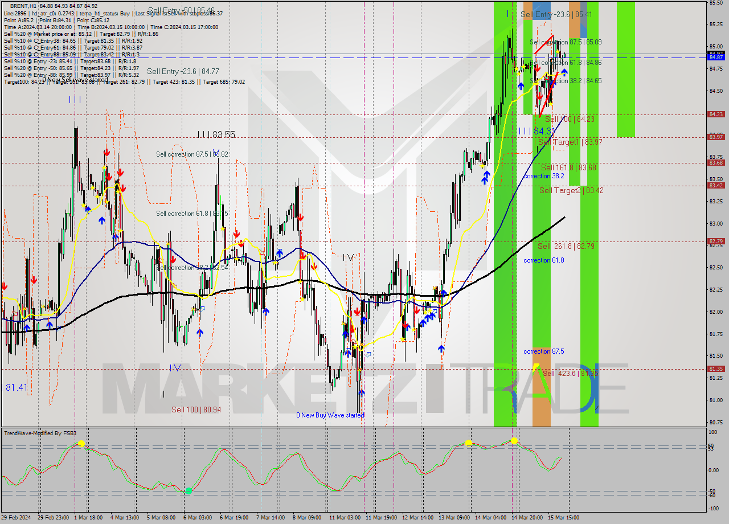Select the 'I I I 83.55' wave label
Screen dimensions: 729x524
point(216,134)
